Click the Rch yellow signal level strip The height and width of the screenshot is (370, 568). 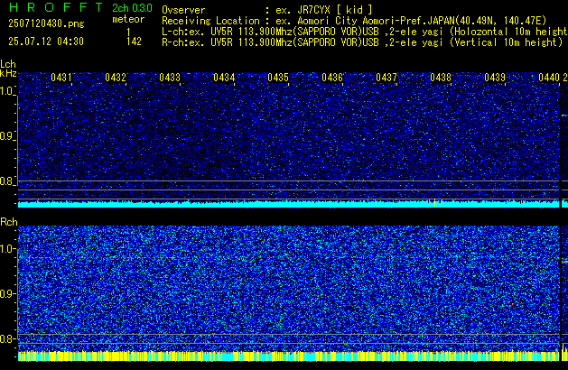tap(289, 356)
